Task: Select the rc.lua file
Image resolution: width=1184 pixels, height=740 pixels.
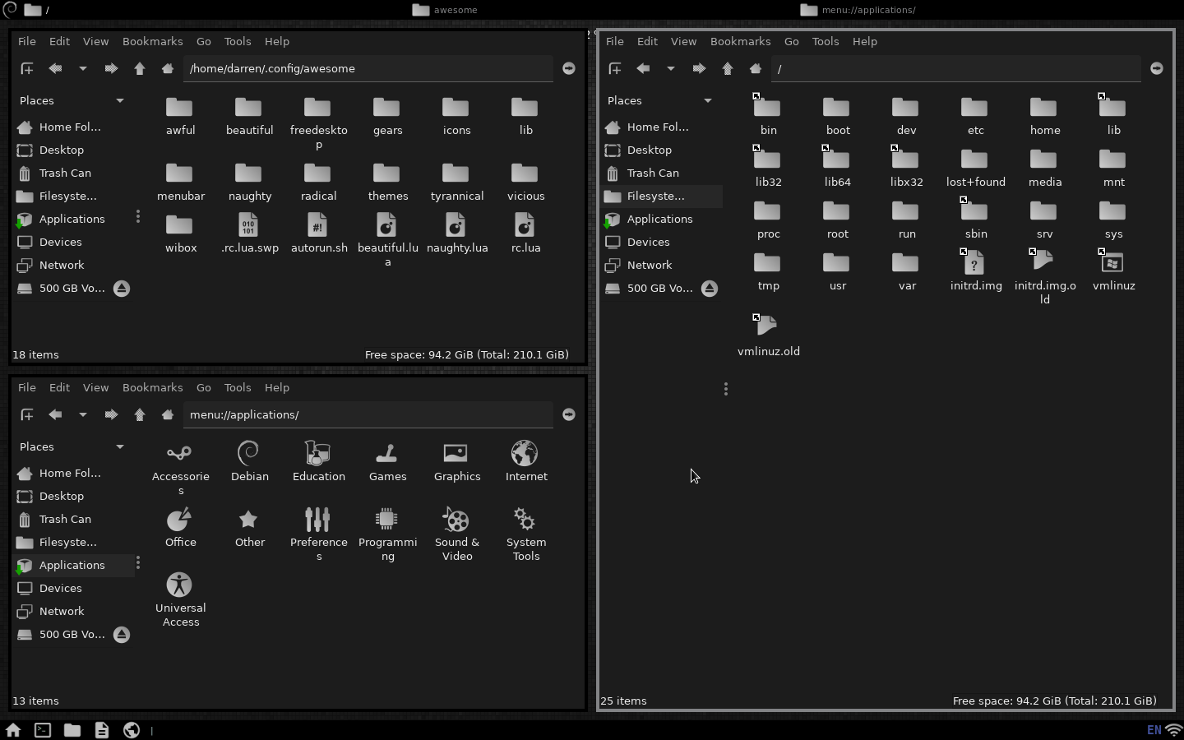Action: pyautogui.click(x=525, y=234)
